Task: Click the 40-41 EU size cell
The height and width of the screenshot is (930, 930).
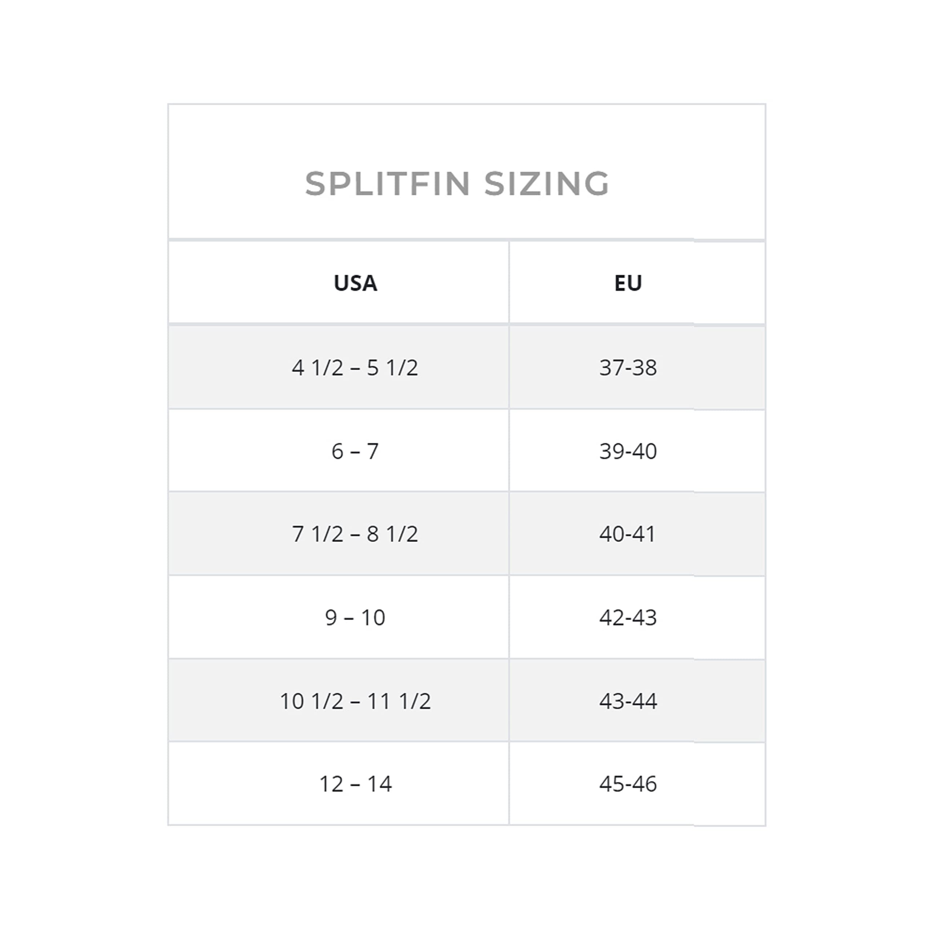Action: pos(637,533)
